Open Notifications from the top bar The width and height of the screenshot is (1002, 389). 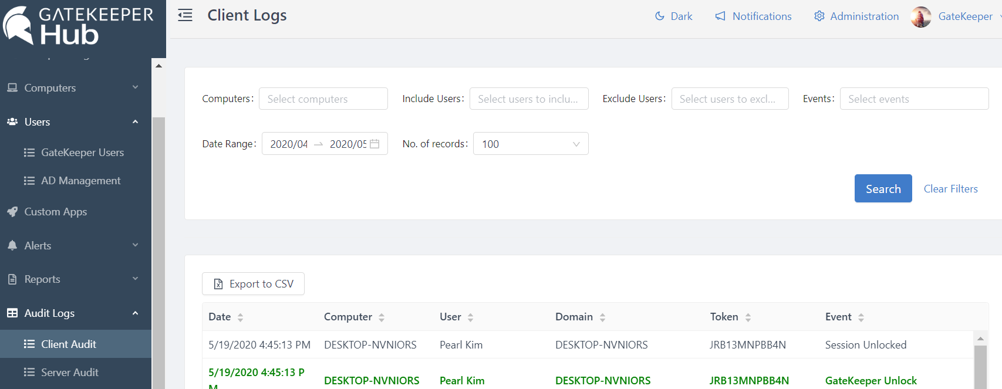pos(753,16)
